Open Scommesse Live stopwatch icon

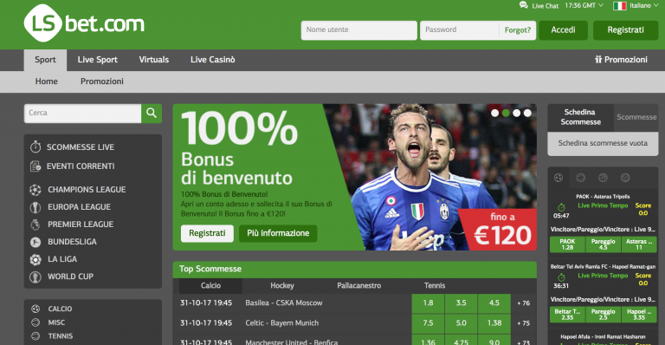(36, 146)
